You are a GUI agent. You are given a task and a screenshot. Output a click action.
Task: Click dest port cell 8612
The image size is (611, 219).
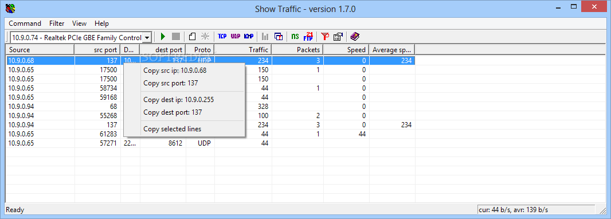175,143
